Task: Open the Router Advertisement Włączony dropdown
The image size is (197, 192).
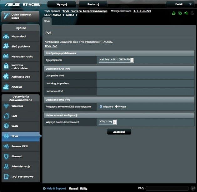Action: point(108,122)
